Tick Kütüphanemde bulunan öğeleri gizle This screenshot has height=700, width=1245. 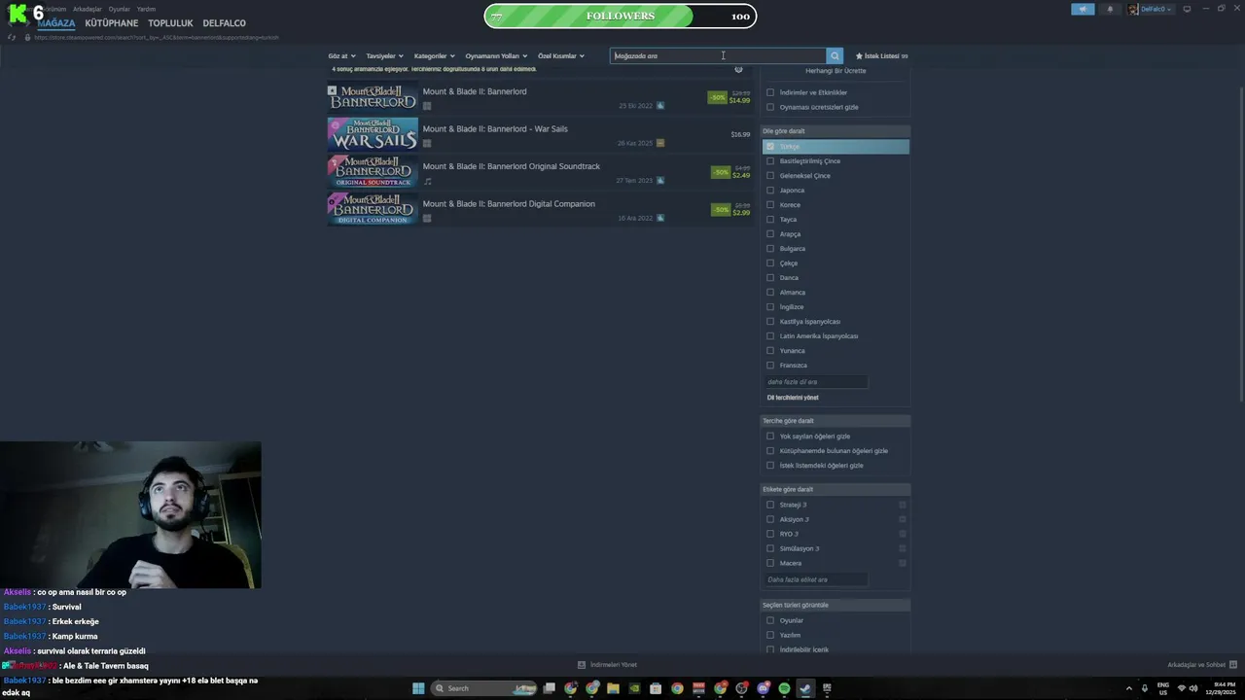click(770, 451)
